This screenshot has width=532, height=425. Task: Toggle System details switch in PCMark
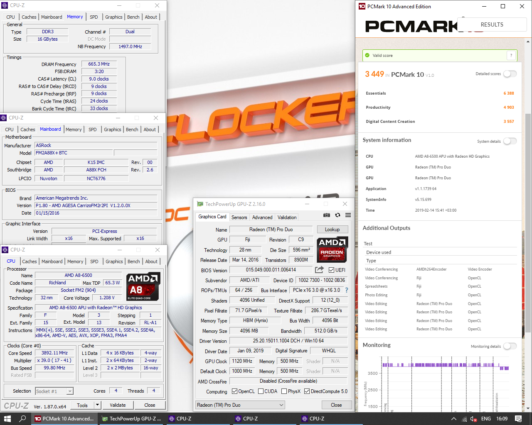click(510, 141)
